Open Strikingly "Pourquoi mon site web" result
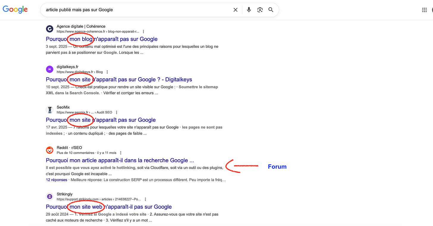Screen dimensions: 433x226 pos(109,207)
